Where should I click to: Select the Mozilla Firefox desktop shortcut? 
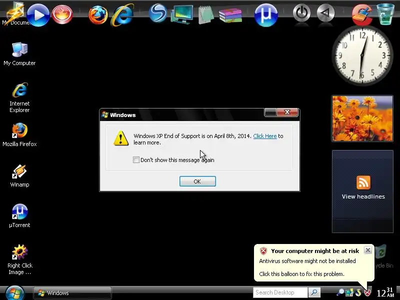[x=19, y=134]
